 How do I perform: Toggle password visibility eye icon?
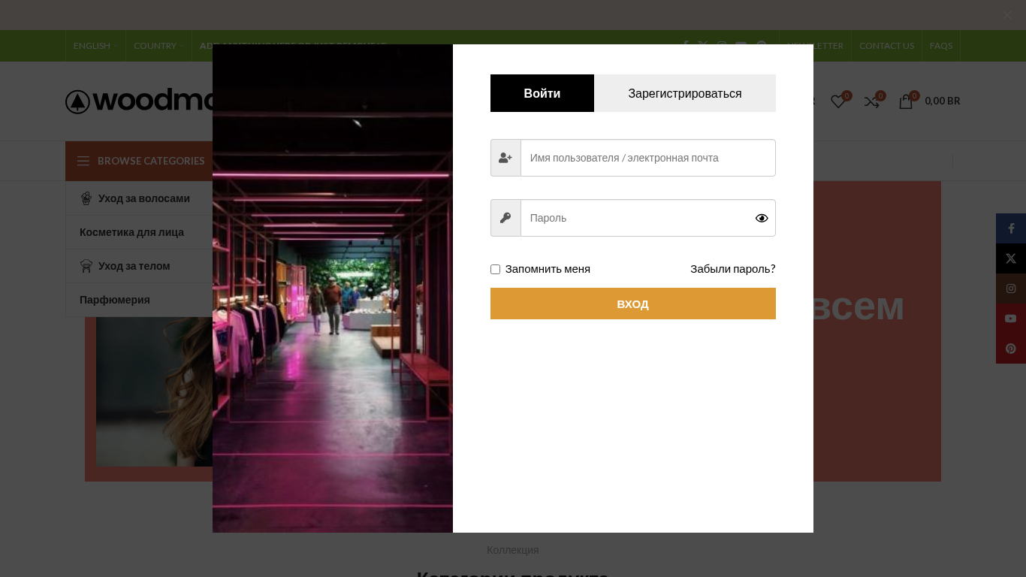pos(762,218)
